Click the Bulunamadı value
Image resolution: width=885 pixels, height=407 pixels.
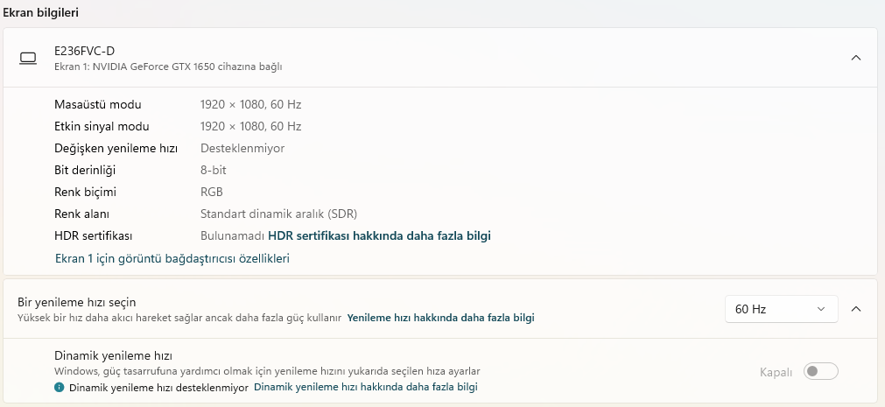(233, 236)
